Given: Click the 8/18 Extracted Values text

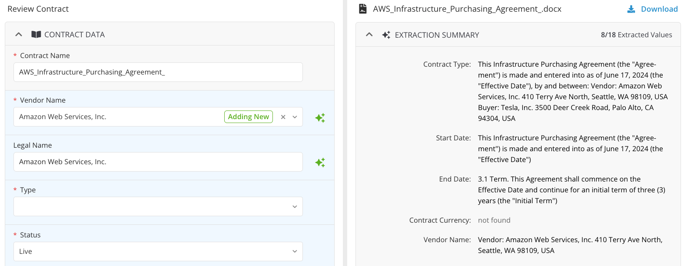Looking at the screenshot, I should tap(637, 35).
